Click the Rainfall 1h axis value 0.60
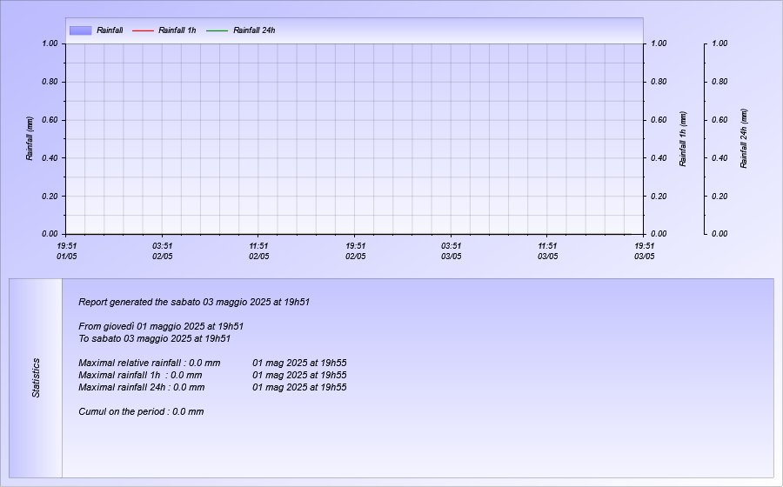The image size is (783, 487). pos(659,120)
